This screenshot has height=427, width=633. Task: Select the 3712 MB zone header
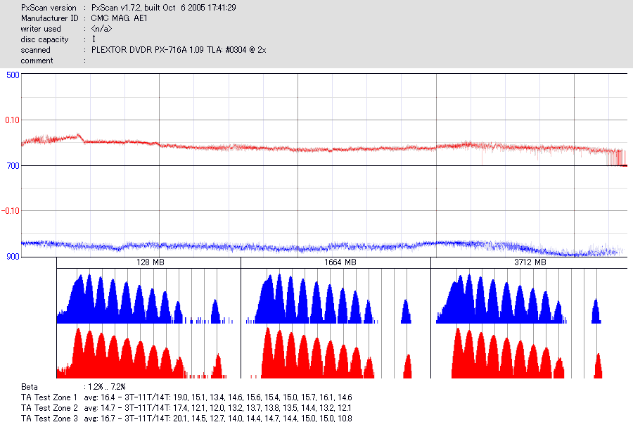(x=529, y=262)
